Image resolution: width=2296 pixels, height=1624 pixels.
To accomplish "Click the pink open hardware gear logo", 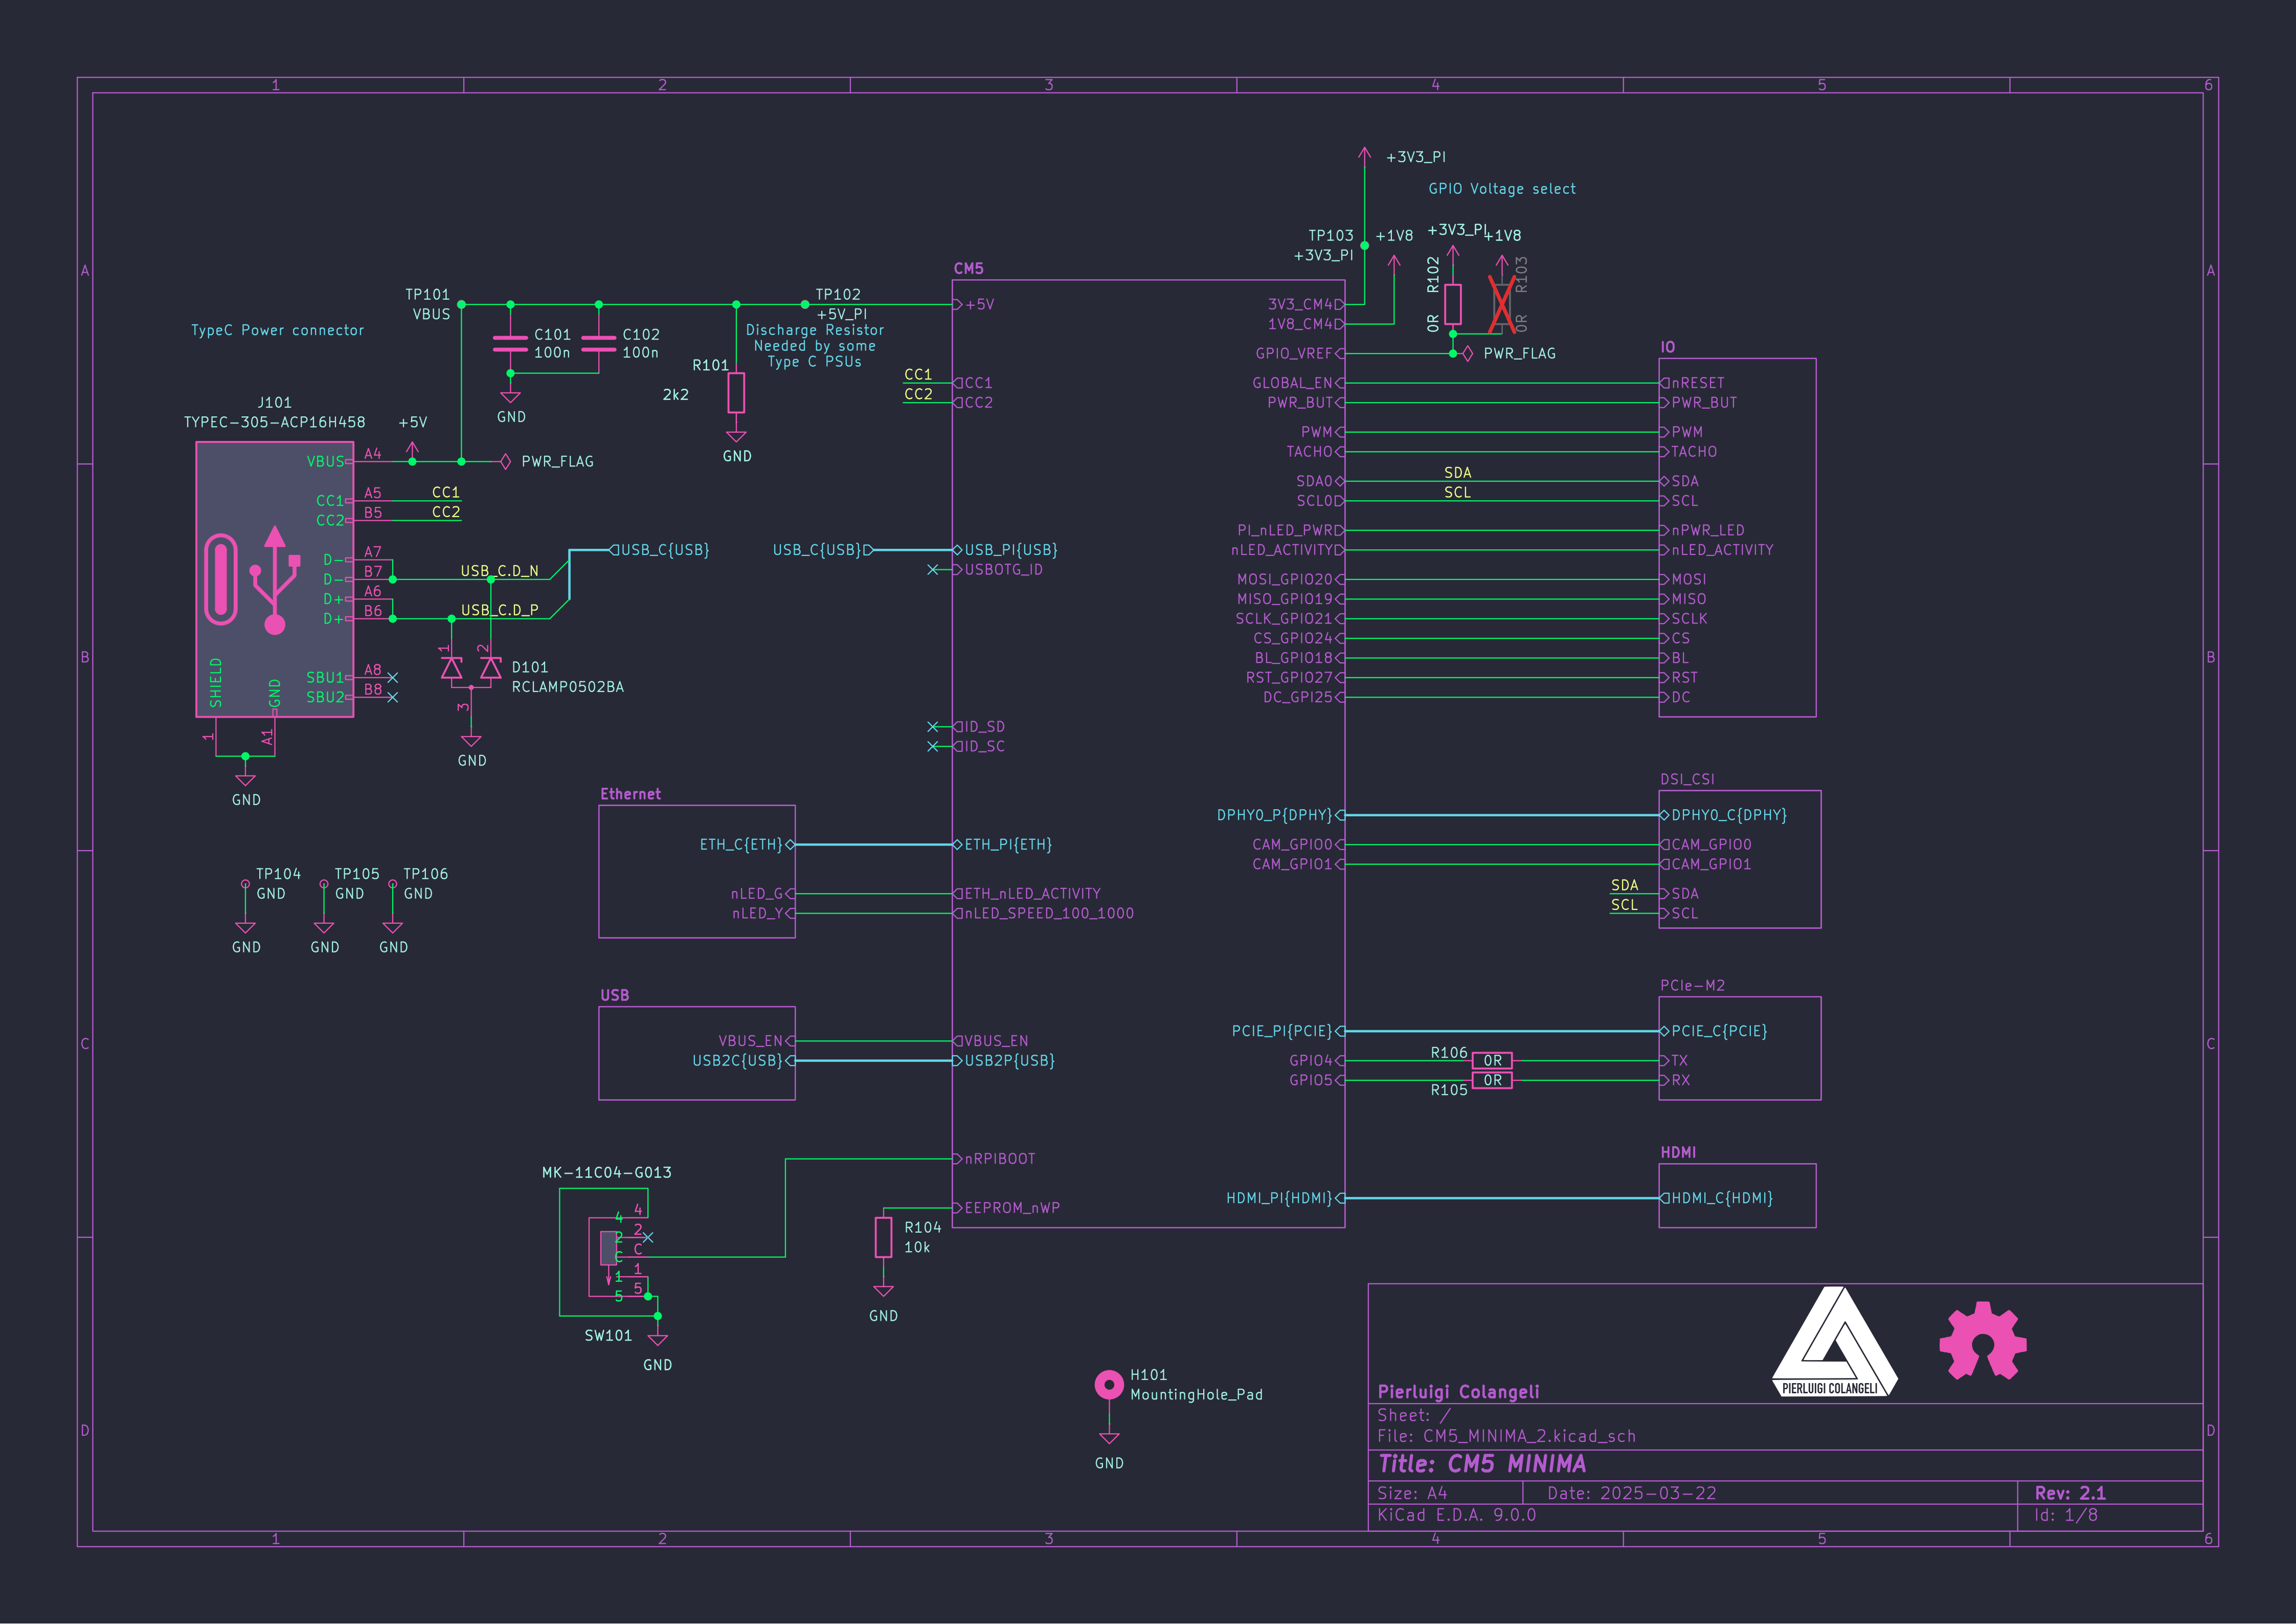I will (1982, 1340).
